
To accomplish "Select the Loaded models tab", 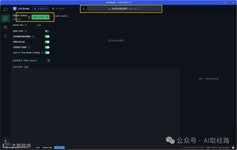I will point(61,16).
